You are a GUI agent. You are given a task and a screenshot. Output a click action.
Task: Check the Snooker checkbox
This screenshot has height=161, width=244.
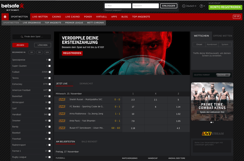50,121
